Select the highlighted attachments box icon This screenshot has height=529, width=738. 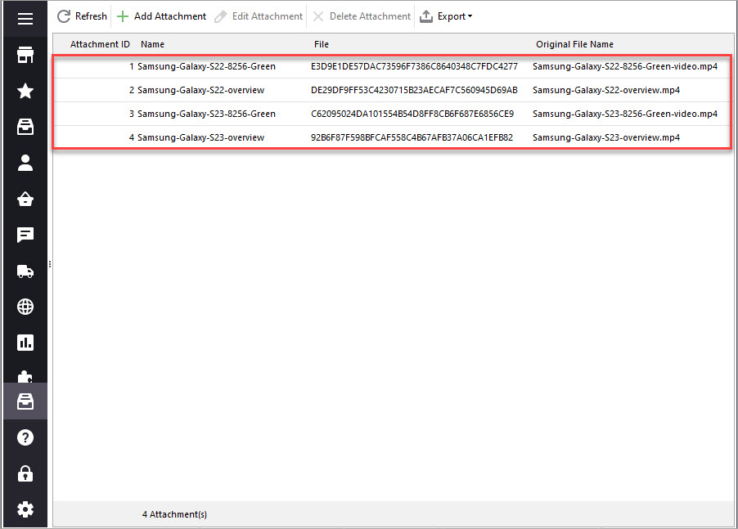[25, 401]
